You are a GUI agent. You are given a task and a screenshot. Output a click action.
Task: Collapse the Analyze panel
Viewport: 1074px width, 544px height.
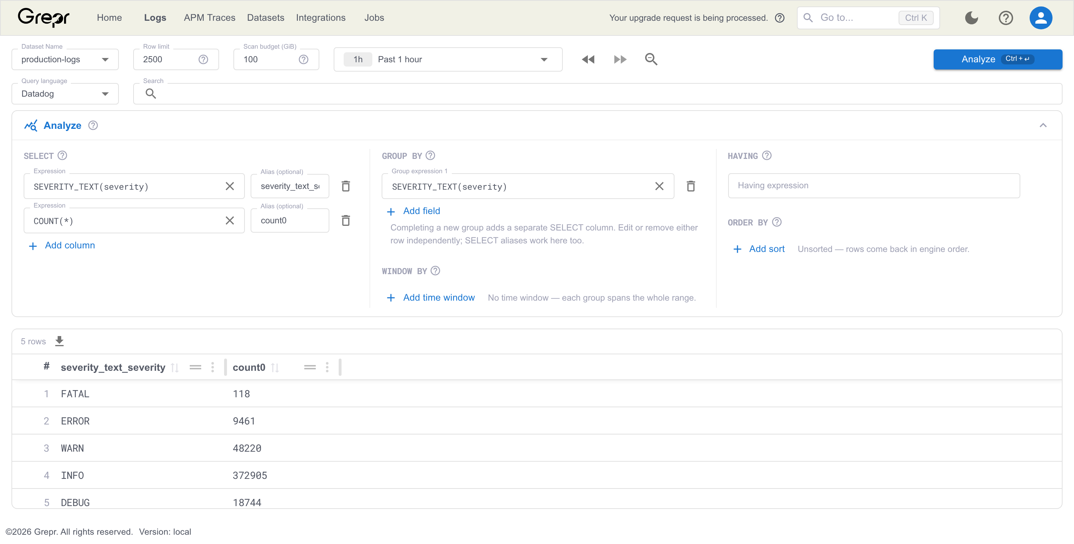point(1043,126)
